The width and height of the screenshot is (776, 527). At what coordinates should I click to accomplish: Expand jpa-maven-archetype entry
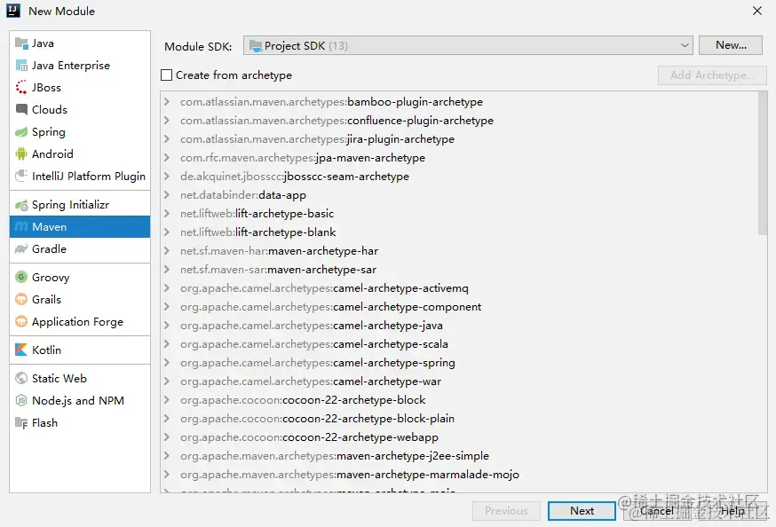coord(167,158)
